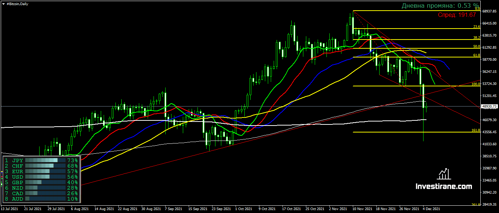Click the current price tag 48930.73
The image size is (499, 213).
point(489,106)
